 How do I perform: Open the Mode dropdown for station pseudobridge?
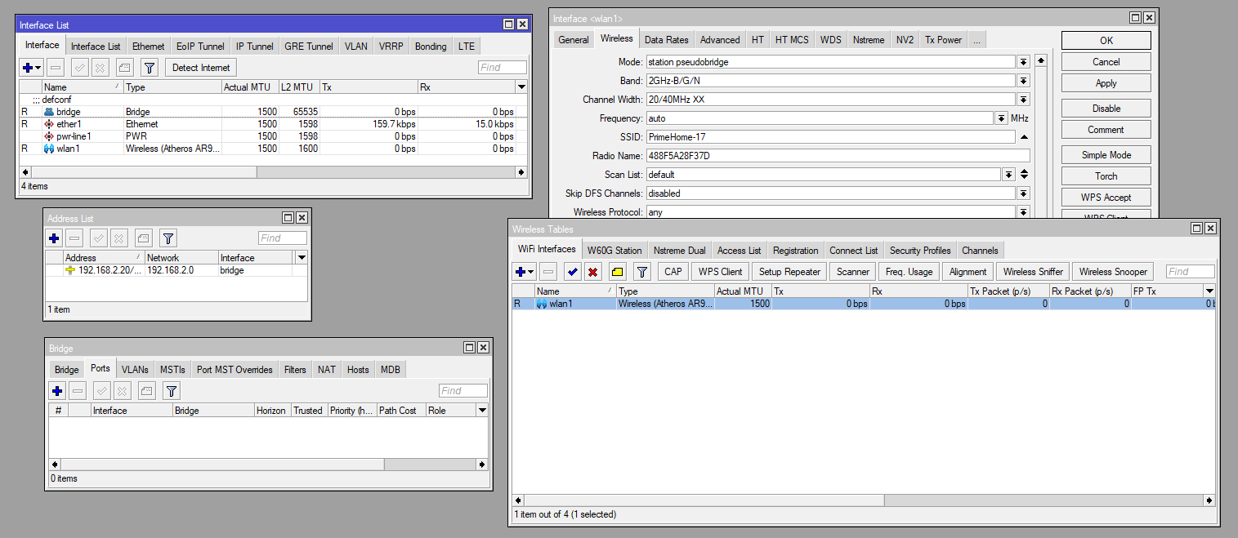(x=1023, y=62)
